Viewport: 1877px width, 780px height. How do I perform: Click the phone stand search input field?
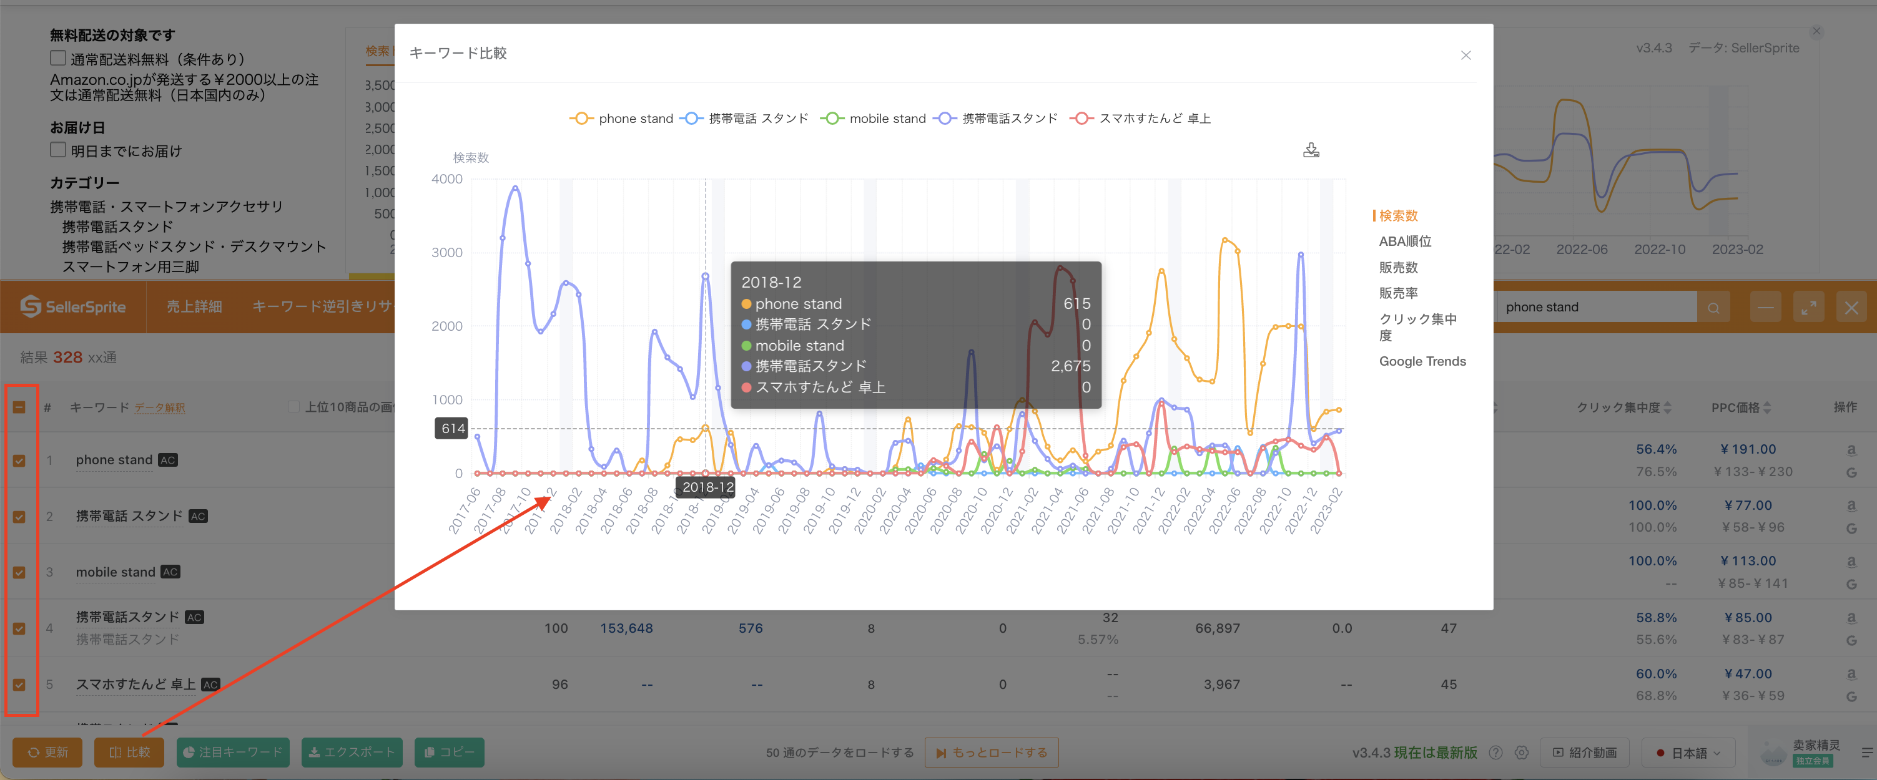click(1596, 308)
